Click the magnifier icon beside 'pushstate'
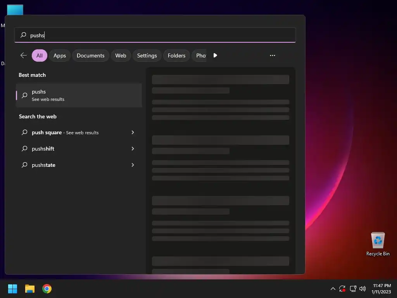The image size is (397, 298). [24, 165]
